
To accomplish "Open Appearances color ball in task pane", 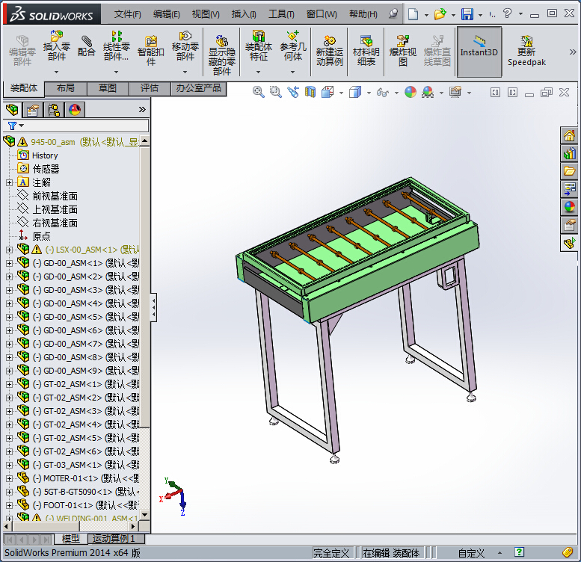I will point(569,206).
